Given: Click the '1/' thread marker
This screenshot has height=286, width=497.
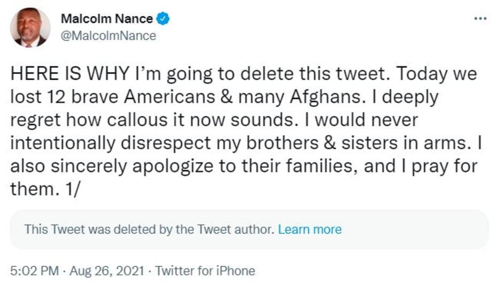Looking at the screenshot, I should pos(72,190).
